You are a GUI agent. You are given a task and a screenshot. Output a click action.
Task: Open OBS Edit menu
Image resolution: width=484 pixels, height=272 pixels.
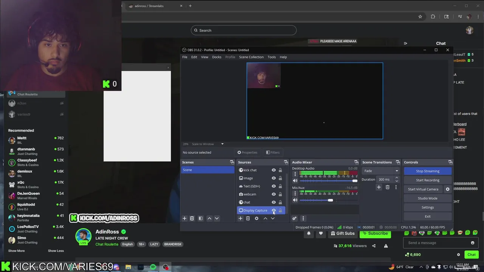(x=194, y=57)
